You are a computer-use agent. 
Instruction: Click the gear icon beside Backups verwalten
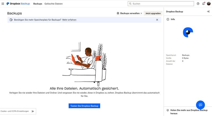[118, 13]
